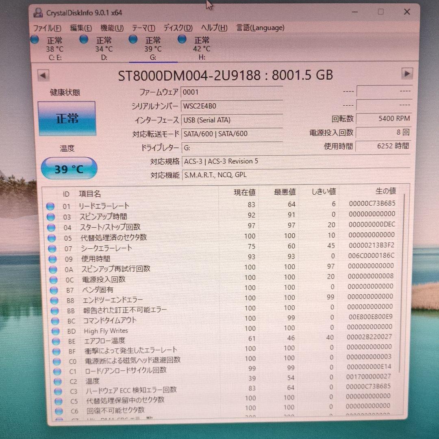Click the SMART list vertical scrollbar

(x=402, y=283)
